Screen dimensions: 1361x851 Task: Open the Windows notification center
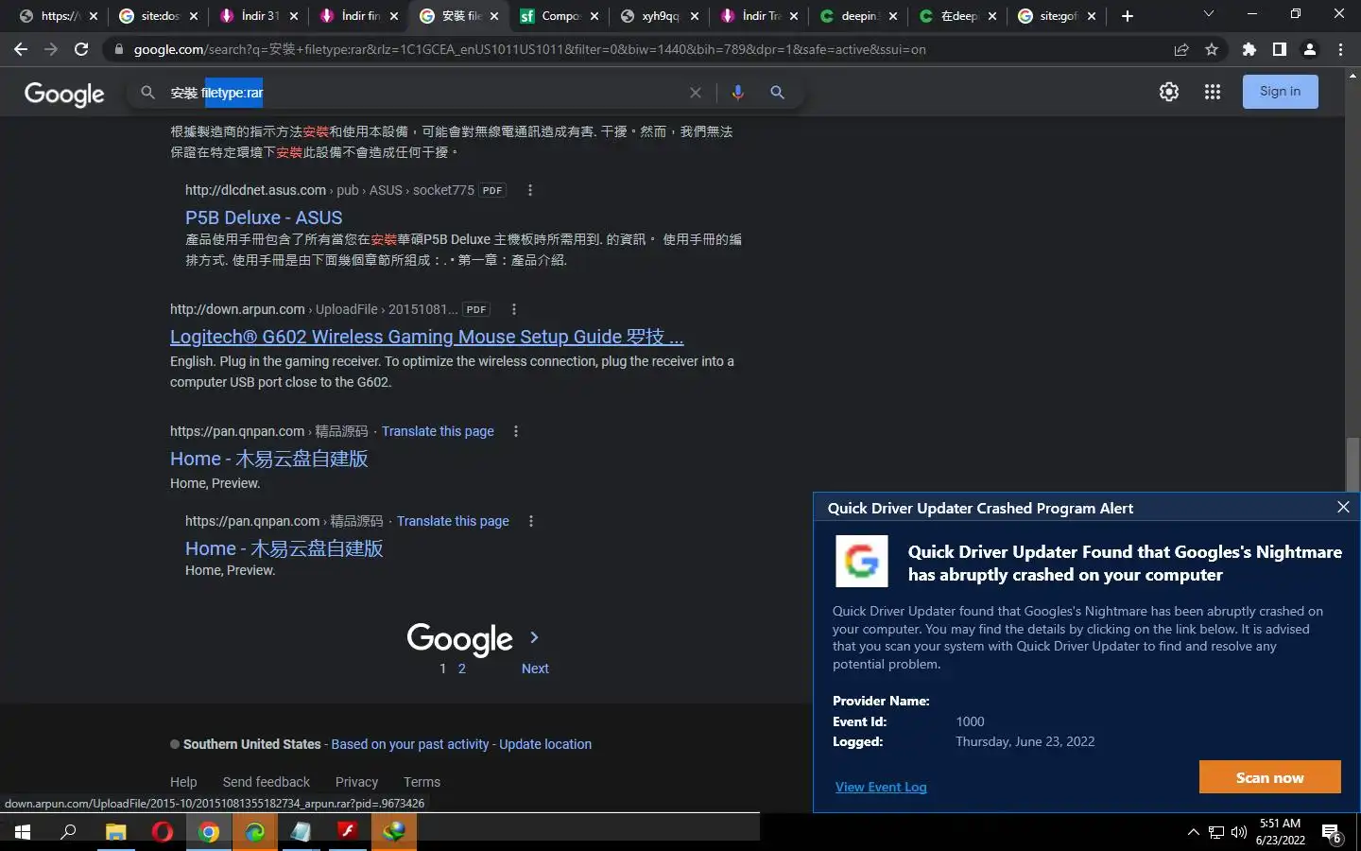(x=1332, y=833)
